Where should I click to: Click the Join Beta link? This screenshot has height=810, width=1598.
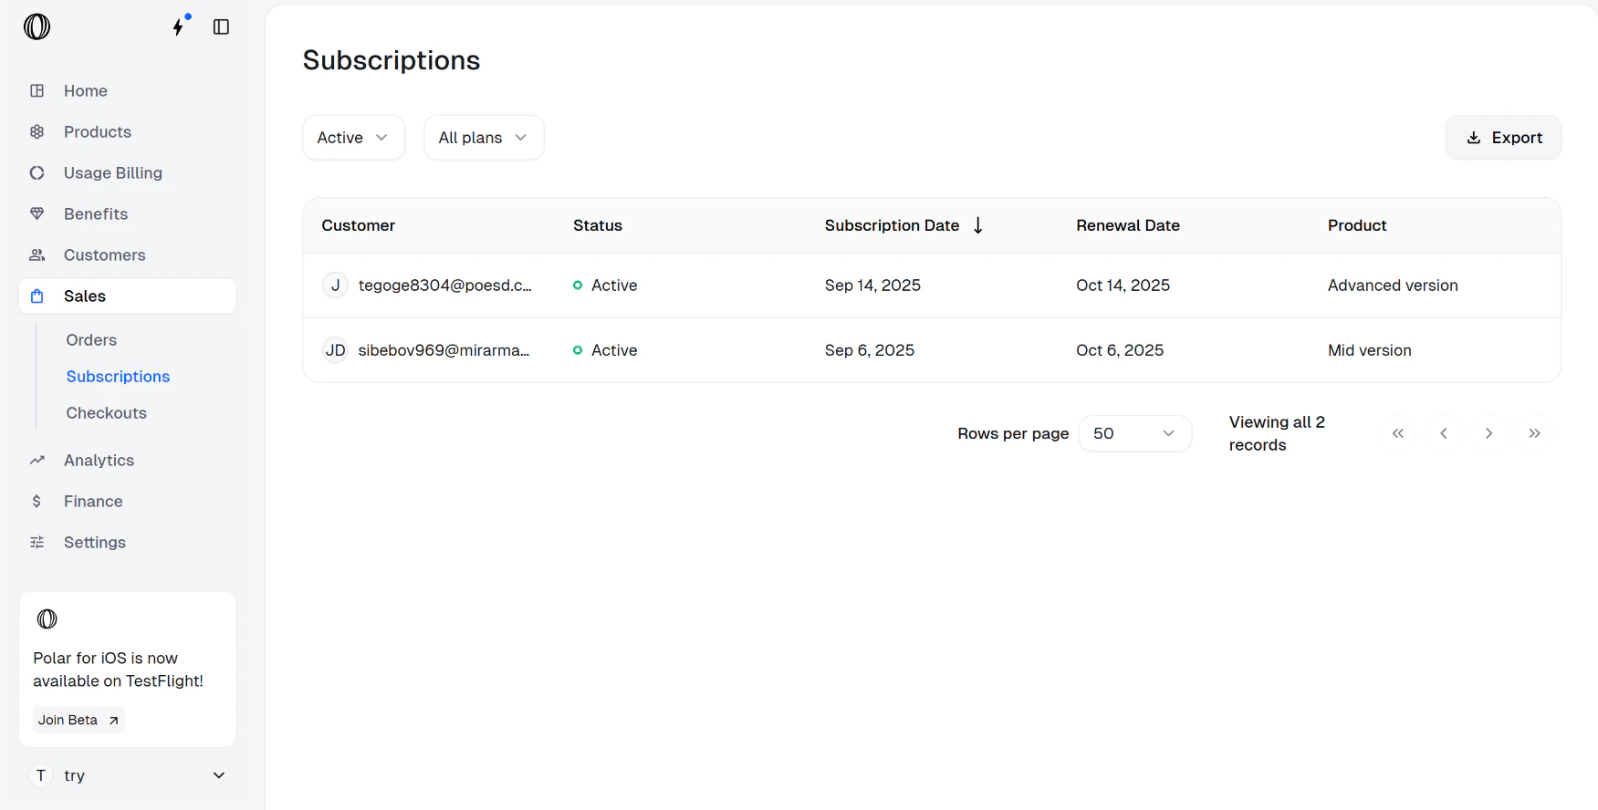click(x=78, y=720)
